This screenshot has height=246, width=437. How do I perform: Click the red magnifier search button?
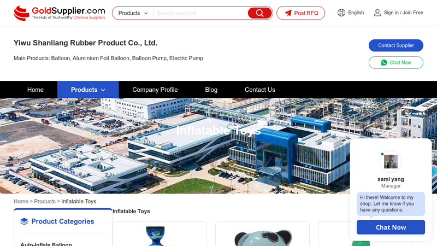[259, 13]
